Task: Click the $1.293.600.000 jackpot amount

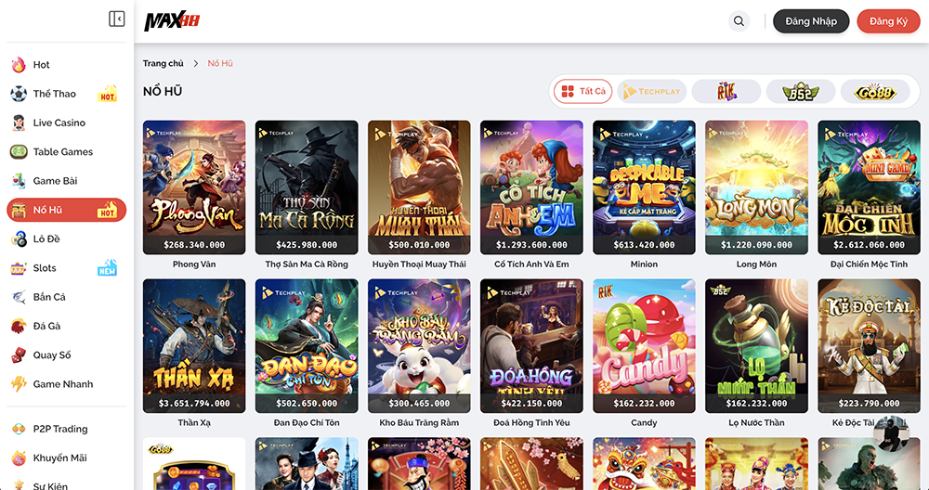Action: 531,244
